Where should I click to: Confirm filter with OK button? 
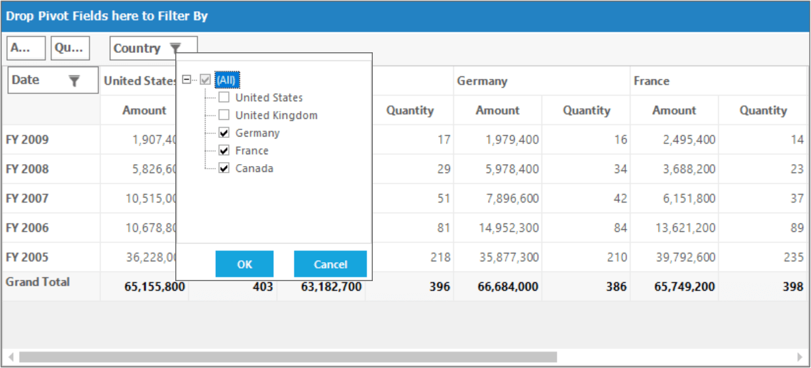coord(245,264)
